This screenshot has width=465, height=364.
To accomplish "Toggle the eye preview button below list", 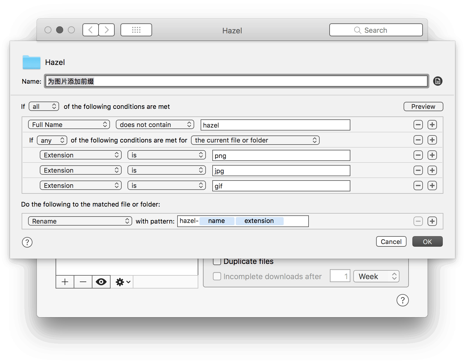I will [101, 282].
